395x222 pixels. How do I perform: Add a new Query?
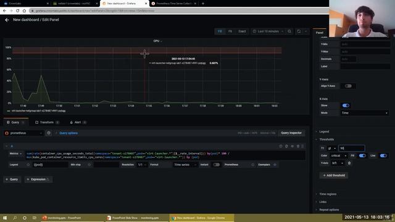pyautogui.click(x=12, y=179)
